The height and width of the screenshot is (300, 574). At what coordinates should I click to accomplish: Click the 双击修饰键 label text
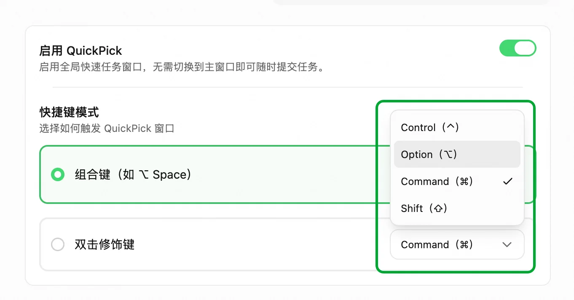pyautogui.click(x=105, y=244)
